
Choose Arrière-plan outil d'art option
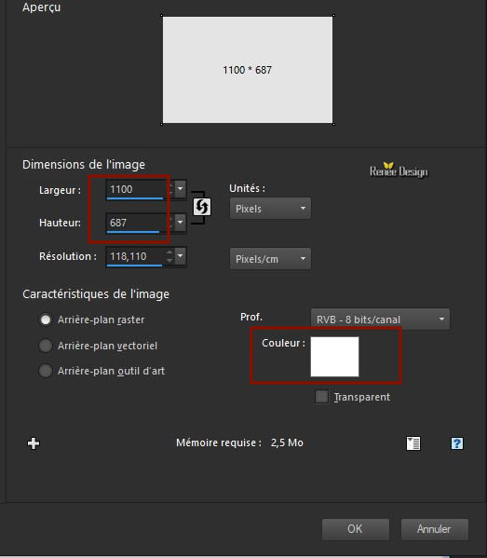(x=46, y=371)
